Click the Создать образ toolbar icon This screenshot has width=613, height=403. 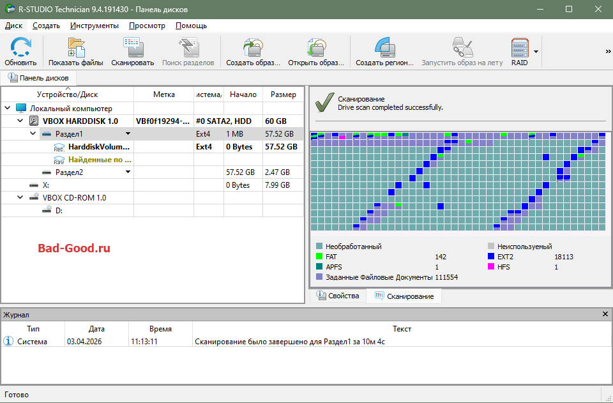click(x=253, y=49)
